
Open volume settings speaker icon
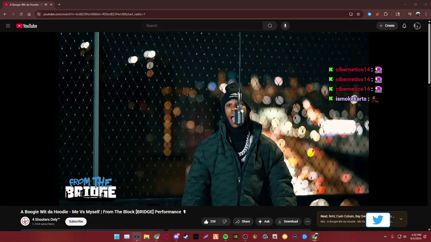(405, 237)
